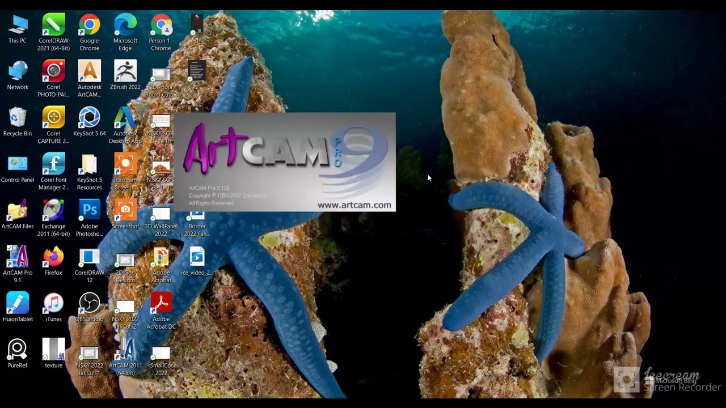Open the Google Chrome shortcut

[90, 32]
